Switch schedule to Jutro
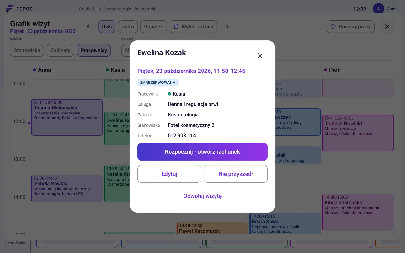The height and width of the screenshot is (253, 405). point(128,27)
